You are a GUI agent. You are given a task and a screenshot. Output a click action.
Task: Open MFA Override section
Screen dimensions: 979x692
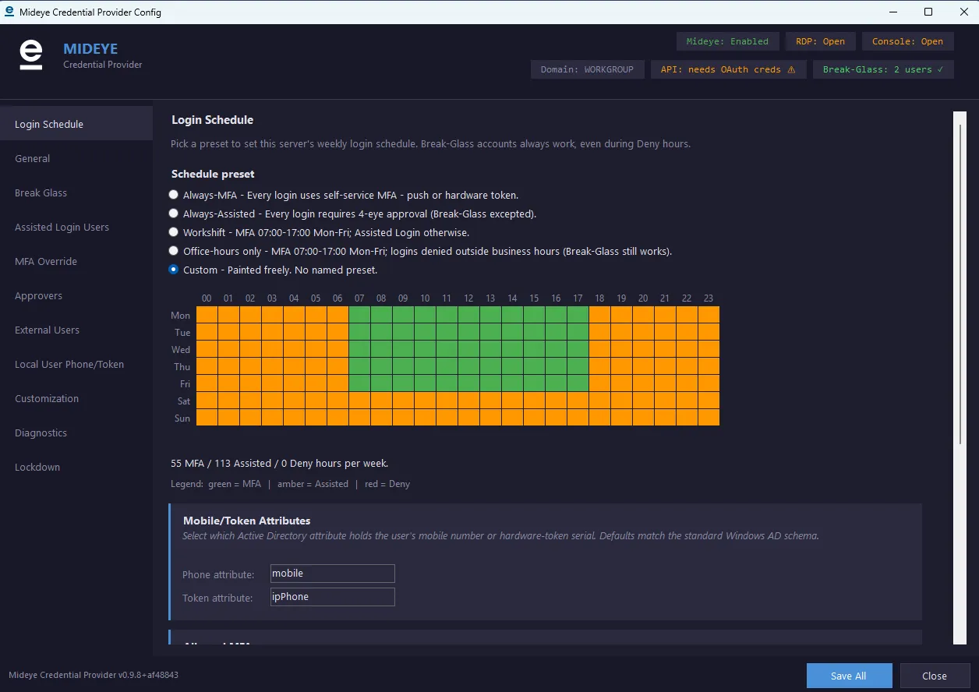coord(76,261)
